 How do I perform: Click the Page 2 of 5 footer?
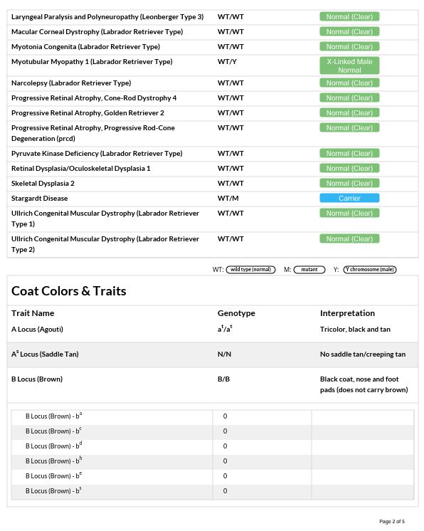(x=392, y=522)
